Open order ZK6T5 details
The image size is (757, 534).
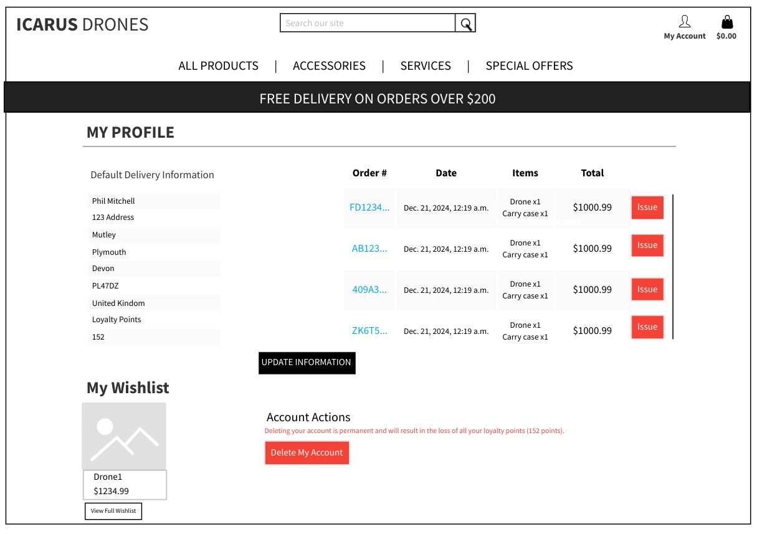(x=369, y=331)
